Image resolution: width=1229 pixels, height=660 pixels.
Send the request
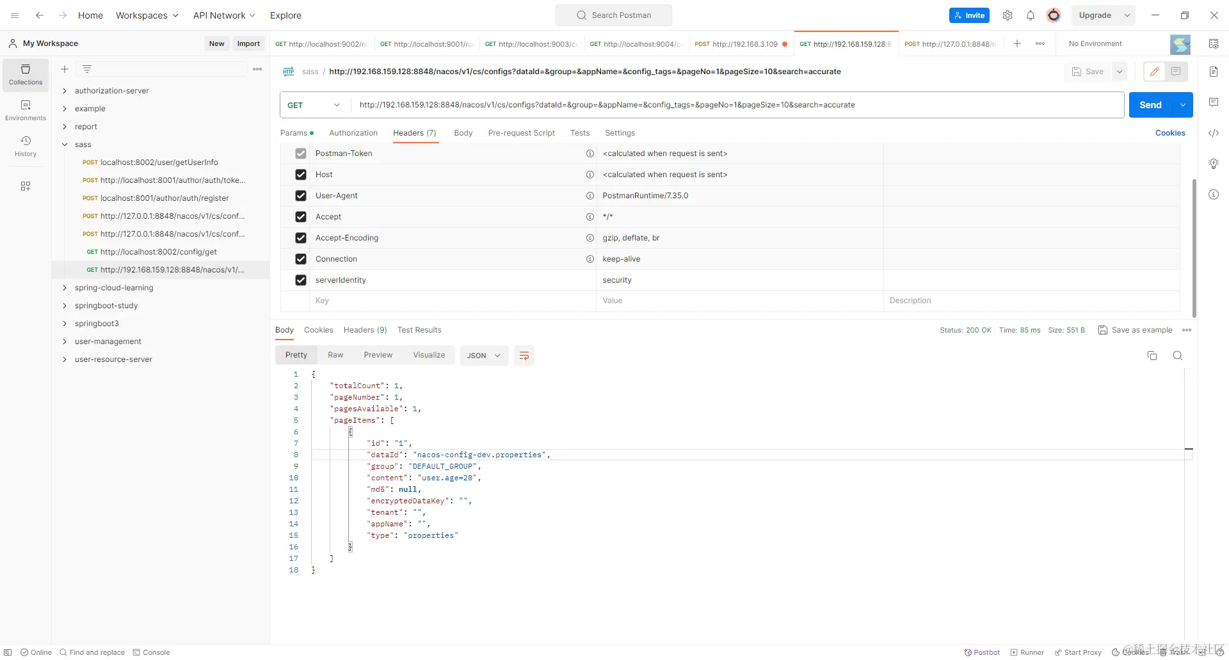pos(1150,105)
